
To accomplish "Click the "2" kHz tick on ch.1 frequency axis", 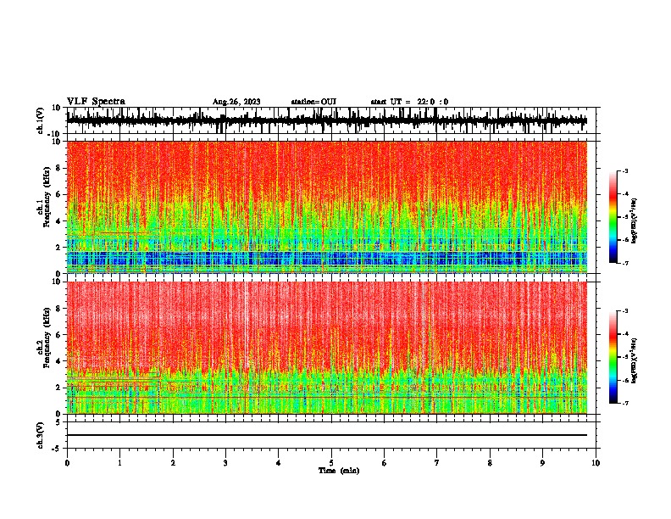I will (x=59, y=247).
